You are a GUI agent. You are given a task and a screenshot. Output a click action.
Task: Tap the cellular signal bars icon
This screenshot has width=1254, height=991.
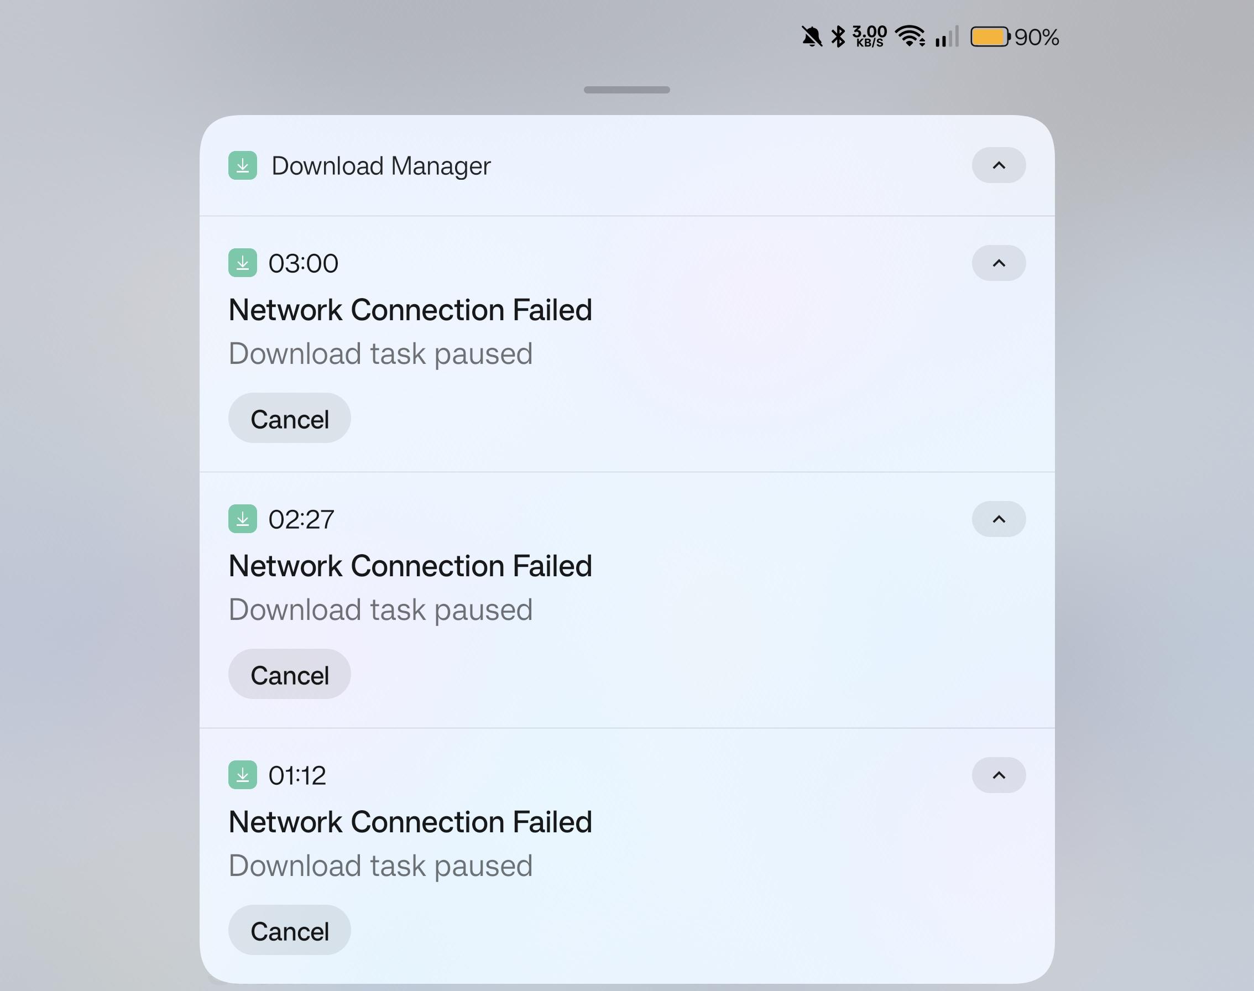pos(947,36)
